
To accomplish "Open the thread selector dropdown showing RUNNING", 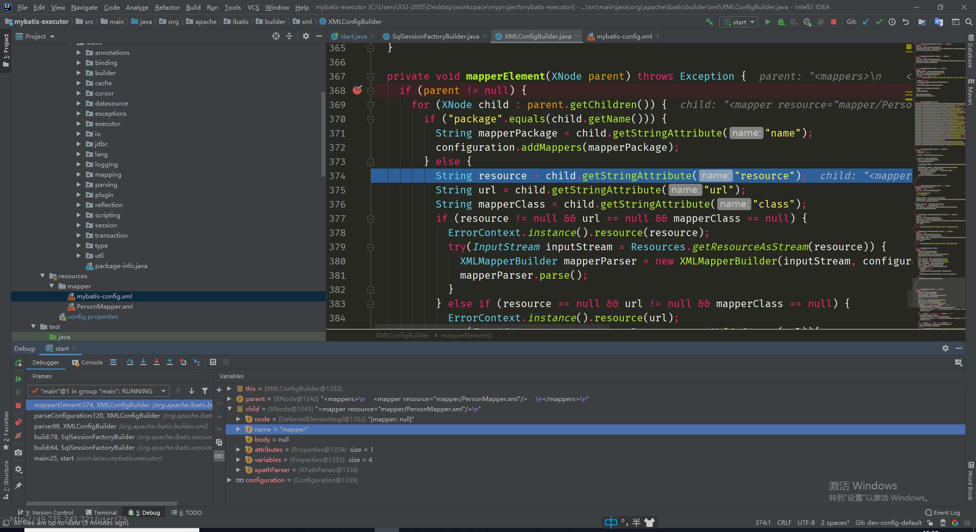I will (x=98, y=391).
